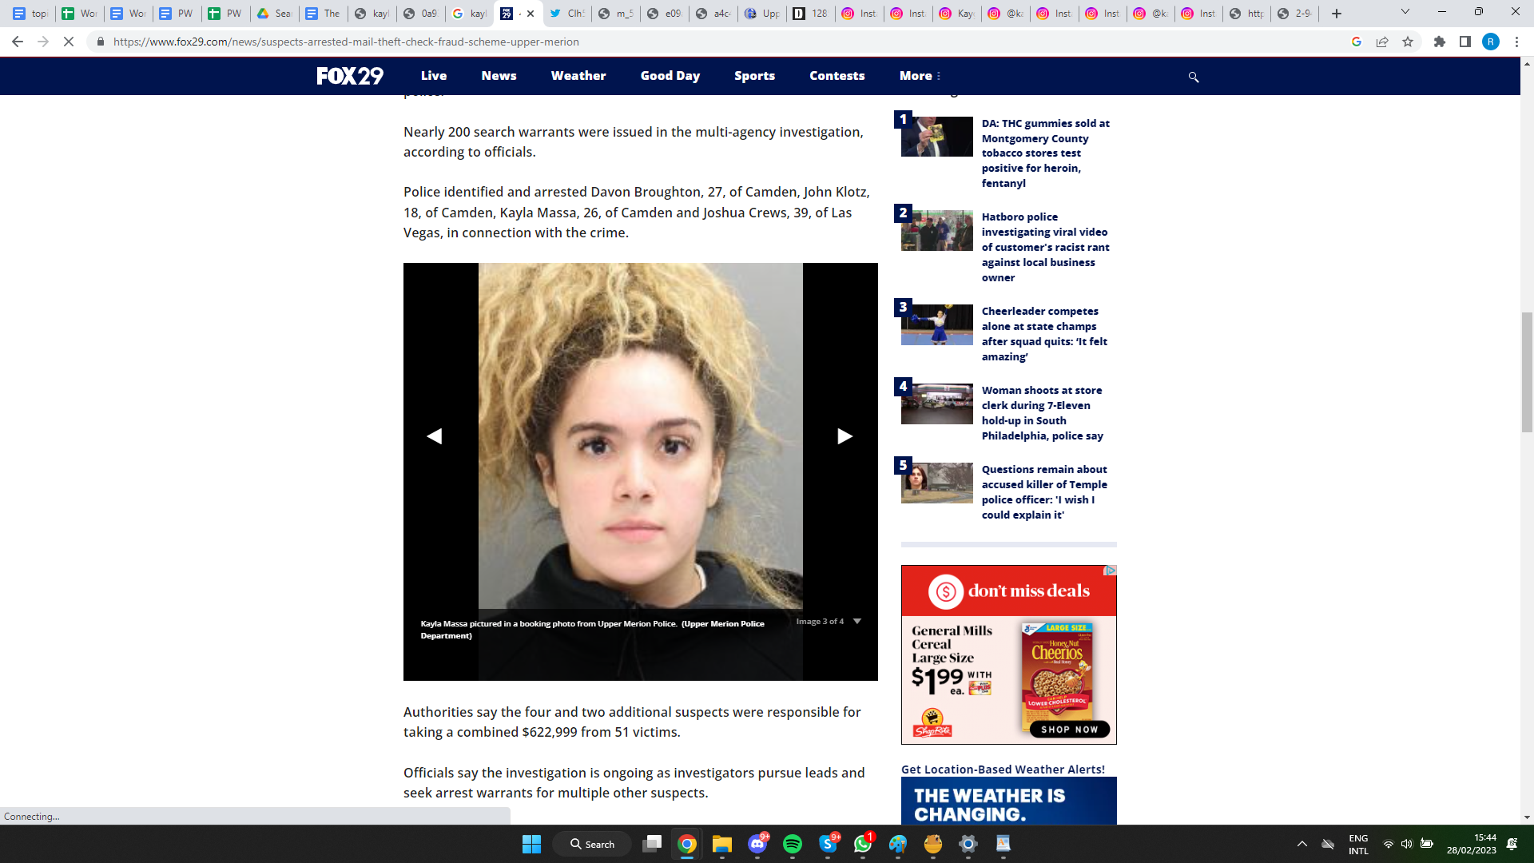This screenshot has height=863, width=1534.
Task: Click the Google icon in the address bar
Action: pyautogui.click(x=1357, y=42)
